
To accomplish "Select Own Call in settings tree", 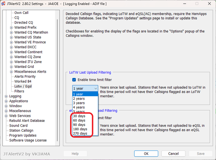I will pyautogui.click(x=21, y=13).
